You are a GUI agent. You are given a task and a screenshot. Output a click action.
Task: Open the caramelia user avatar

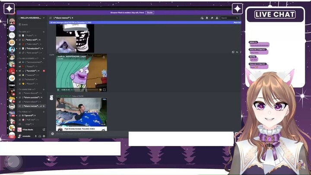(x=19, y=136)
